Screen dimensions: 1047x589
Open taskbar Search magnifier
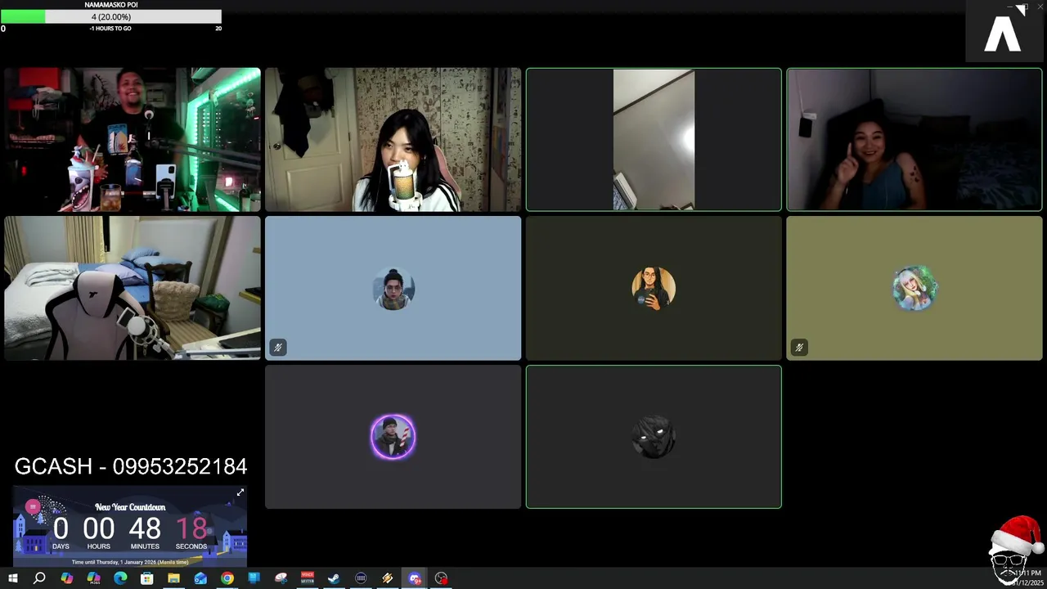pos(39,578)
